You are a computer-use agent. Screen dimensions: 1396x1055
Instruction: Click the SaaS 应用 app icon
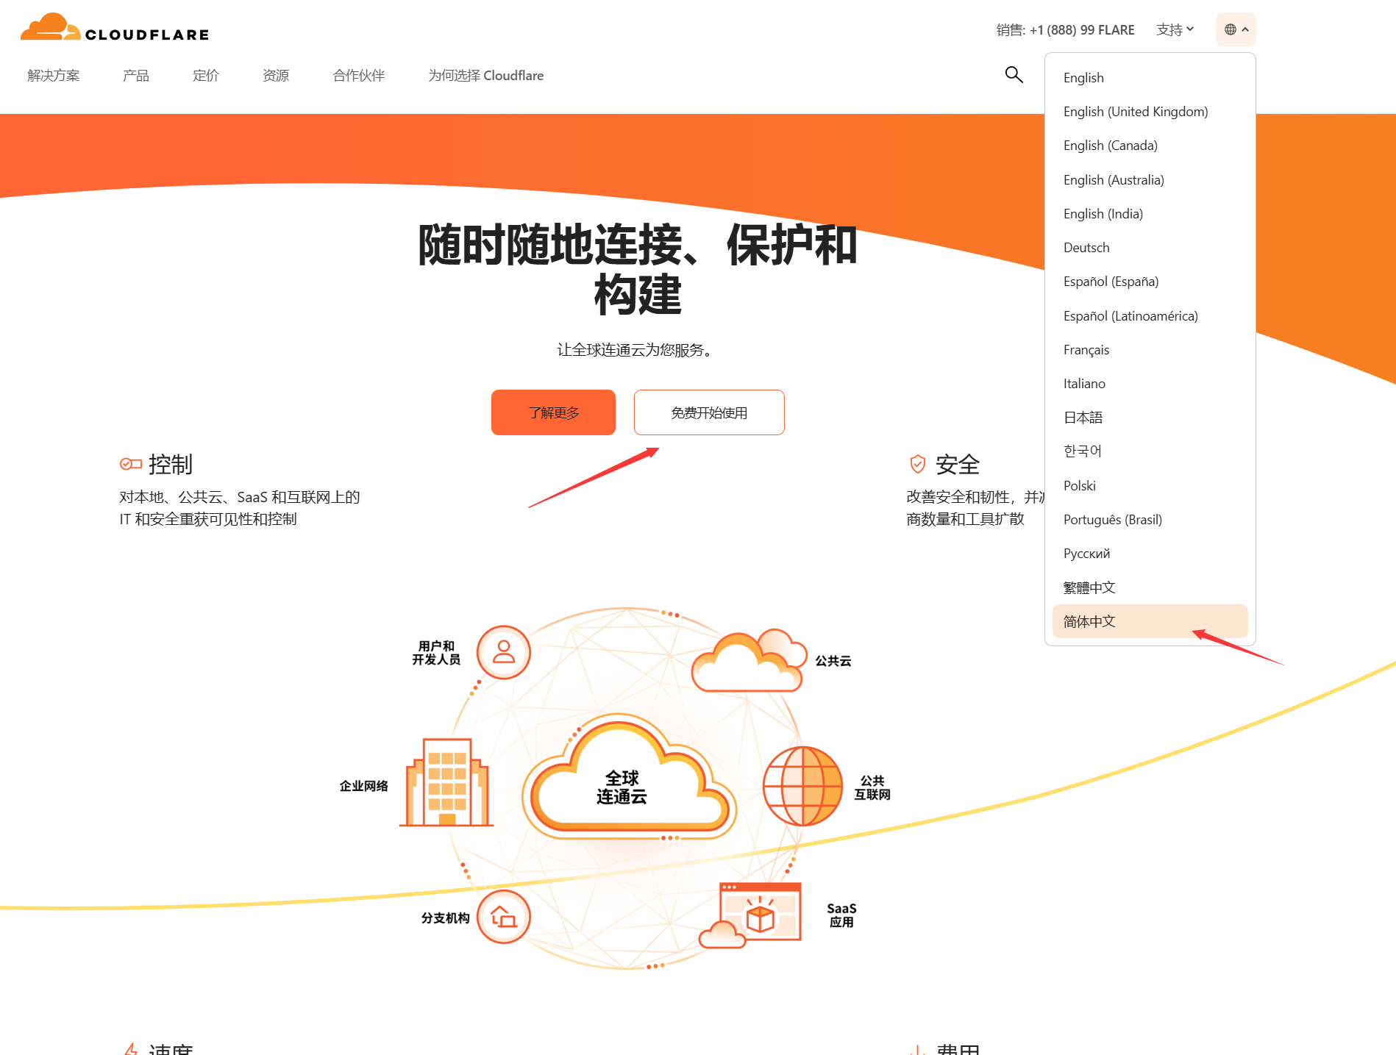click(x=750, y=915)
